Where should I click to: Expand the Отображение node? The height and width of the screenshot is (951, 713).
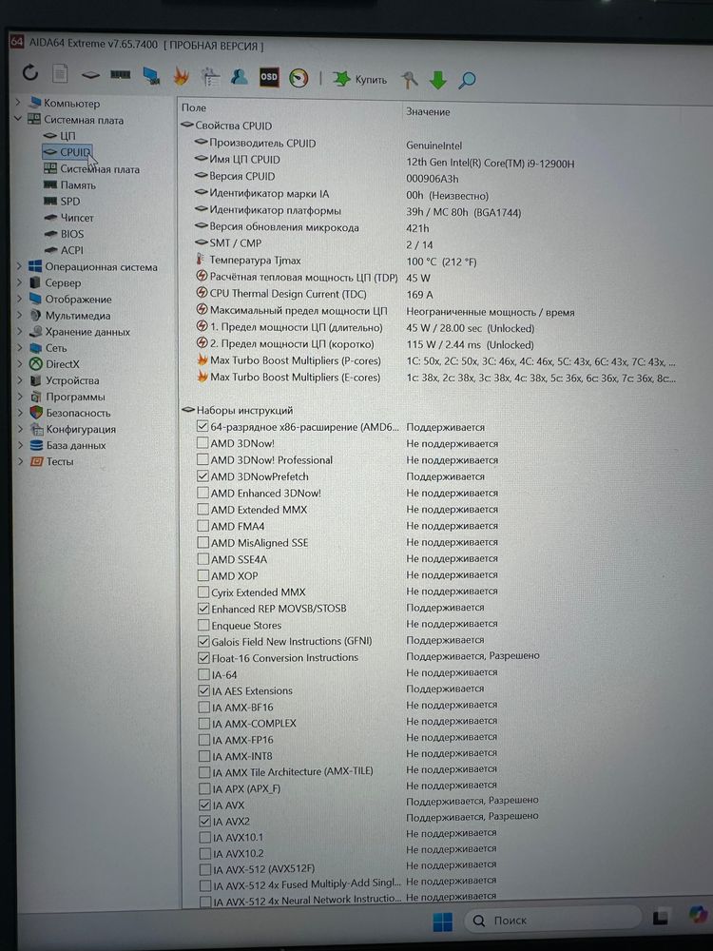[19, 299]
